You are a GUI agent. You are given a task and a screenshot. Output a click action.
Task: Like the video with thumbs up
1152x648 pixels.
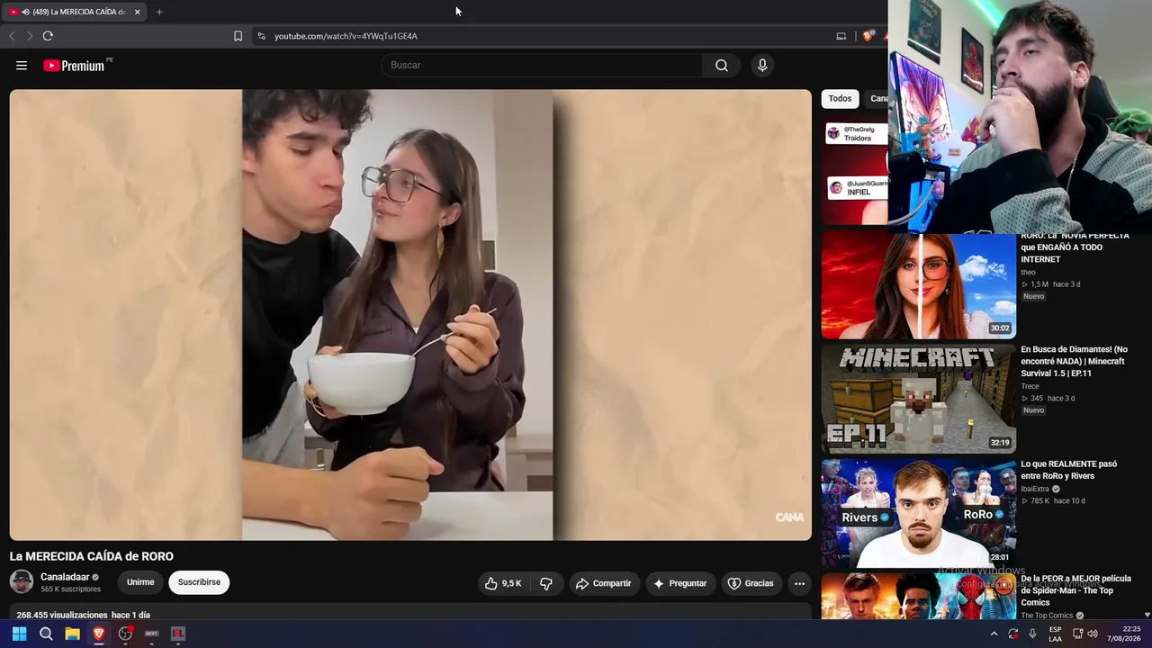click(x=502, y=583)
